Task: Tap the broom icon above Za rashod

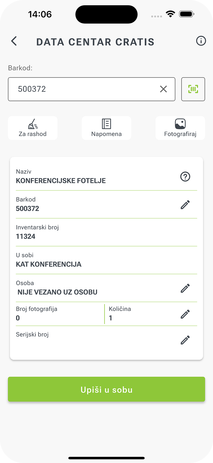Action: click(33, 124)
